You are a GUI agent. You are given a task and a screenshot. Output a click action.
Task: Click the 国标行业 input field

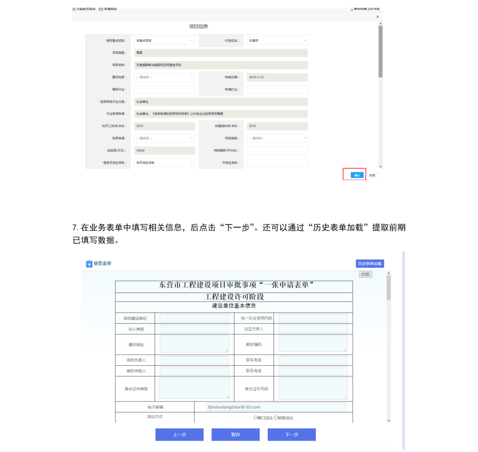pos(165,89)
